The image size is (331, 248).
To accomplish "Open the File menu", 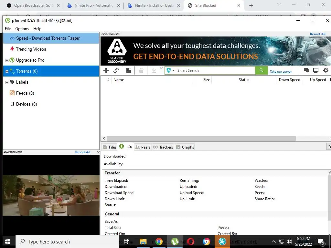I will tap(8, 29).
